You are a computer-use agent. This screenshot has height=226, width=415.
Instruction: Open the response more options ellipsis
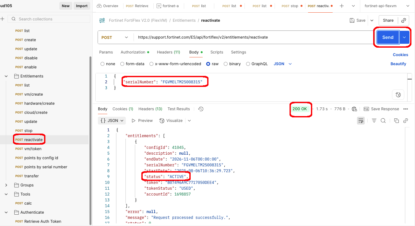[x=406, y=109]
